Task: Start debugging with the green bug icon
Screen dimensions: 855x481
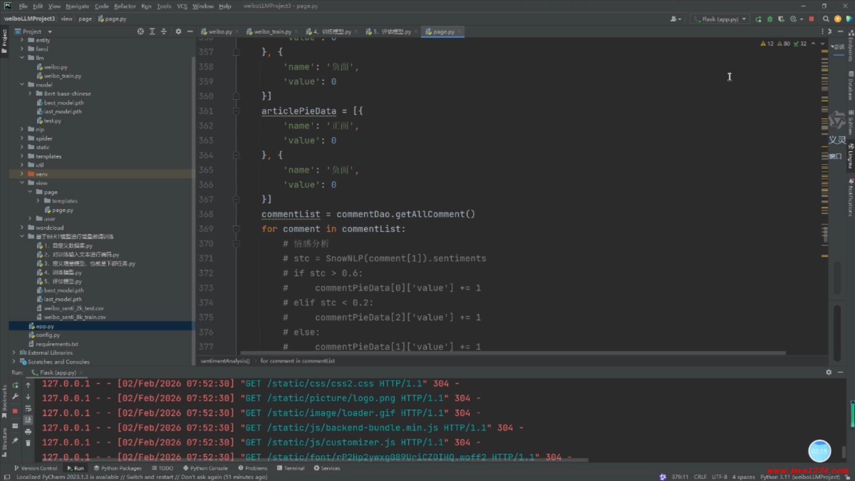Action: click(x=769, y=19)
